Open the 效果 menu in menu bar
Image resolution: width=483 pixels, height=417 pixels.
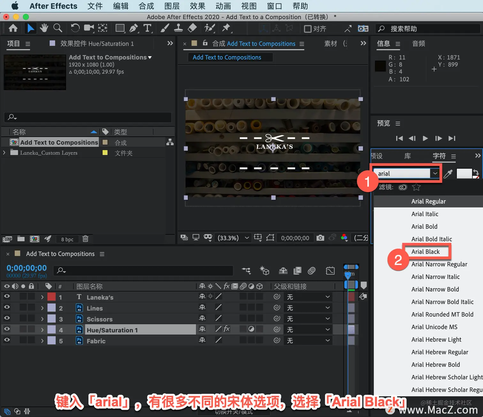197,6
